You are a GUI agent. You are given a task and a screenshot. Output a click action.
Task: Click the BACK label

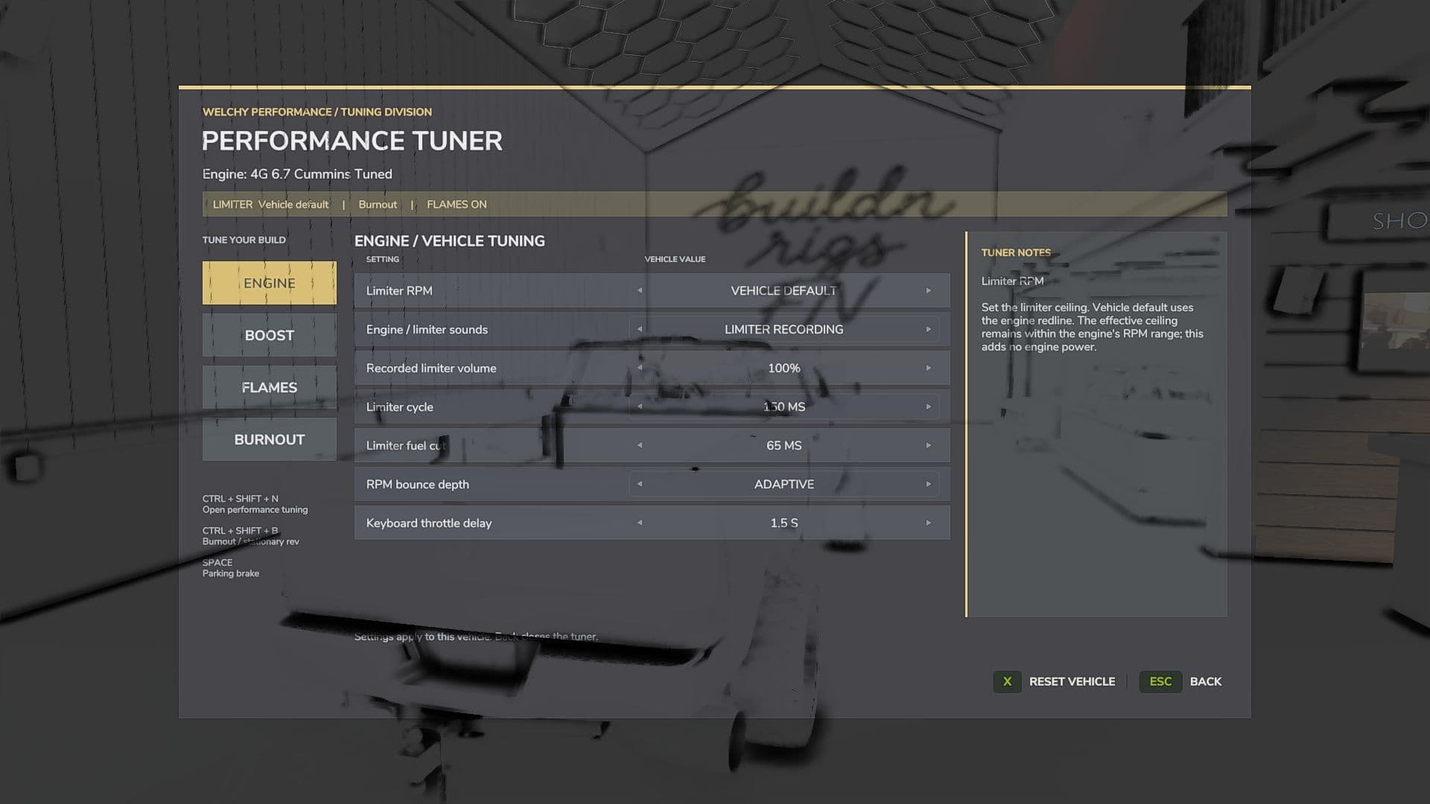point(1205,681)
